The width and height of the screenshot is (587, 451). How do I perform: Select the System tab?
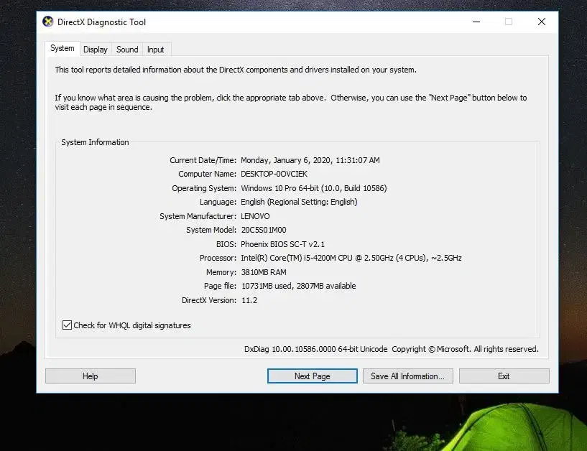coord(63,49)
